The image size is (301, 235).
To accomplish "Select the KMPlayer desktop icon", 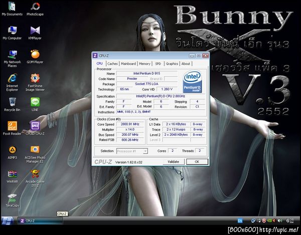I will 35,33.
